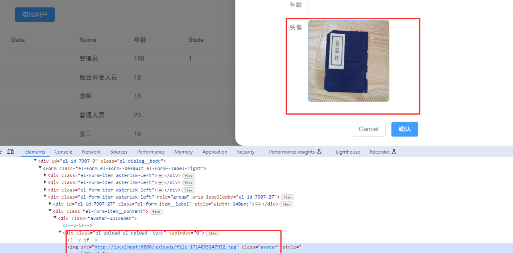Click age value 20
Screen dimensions: 513x253
click(137, 115)
